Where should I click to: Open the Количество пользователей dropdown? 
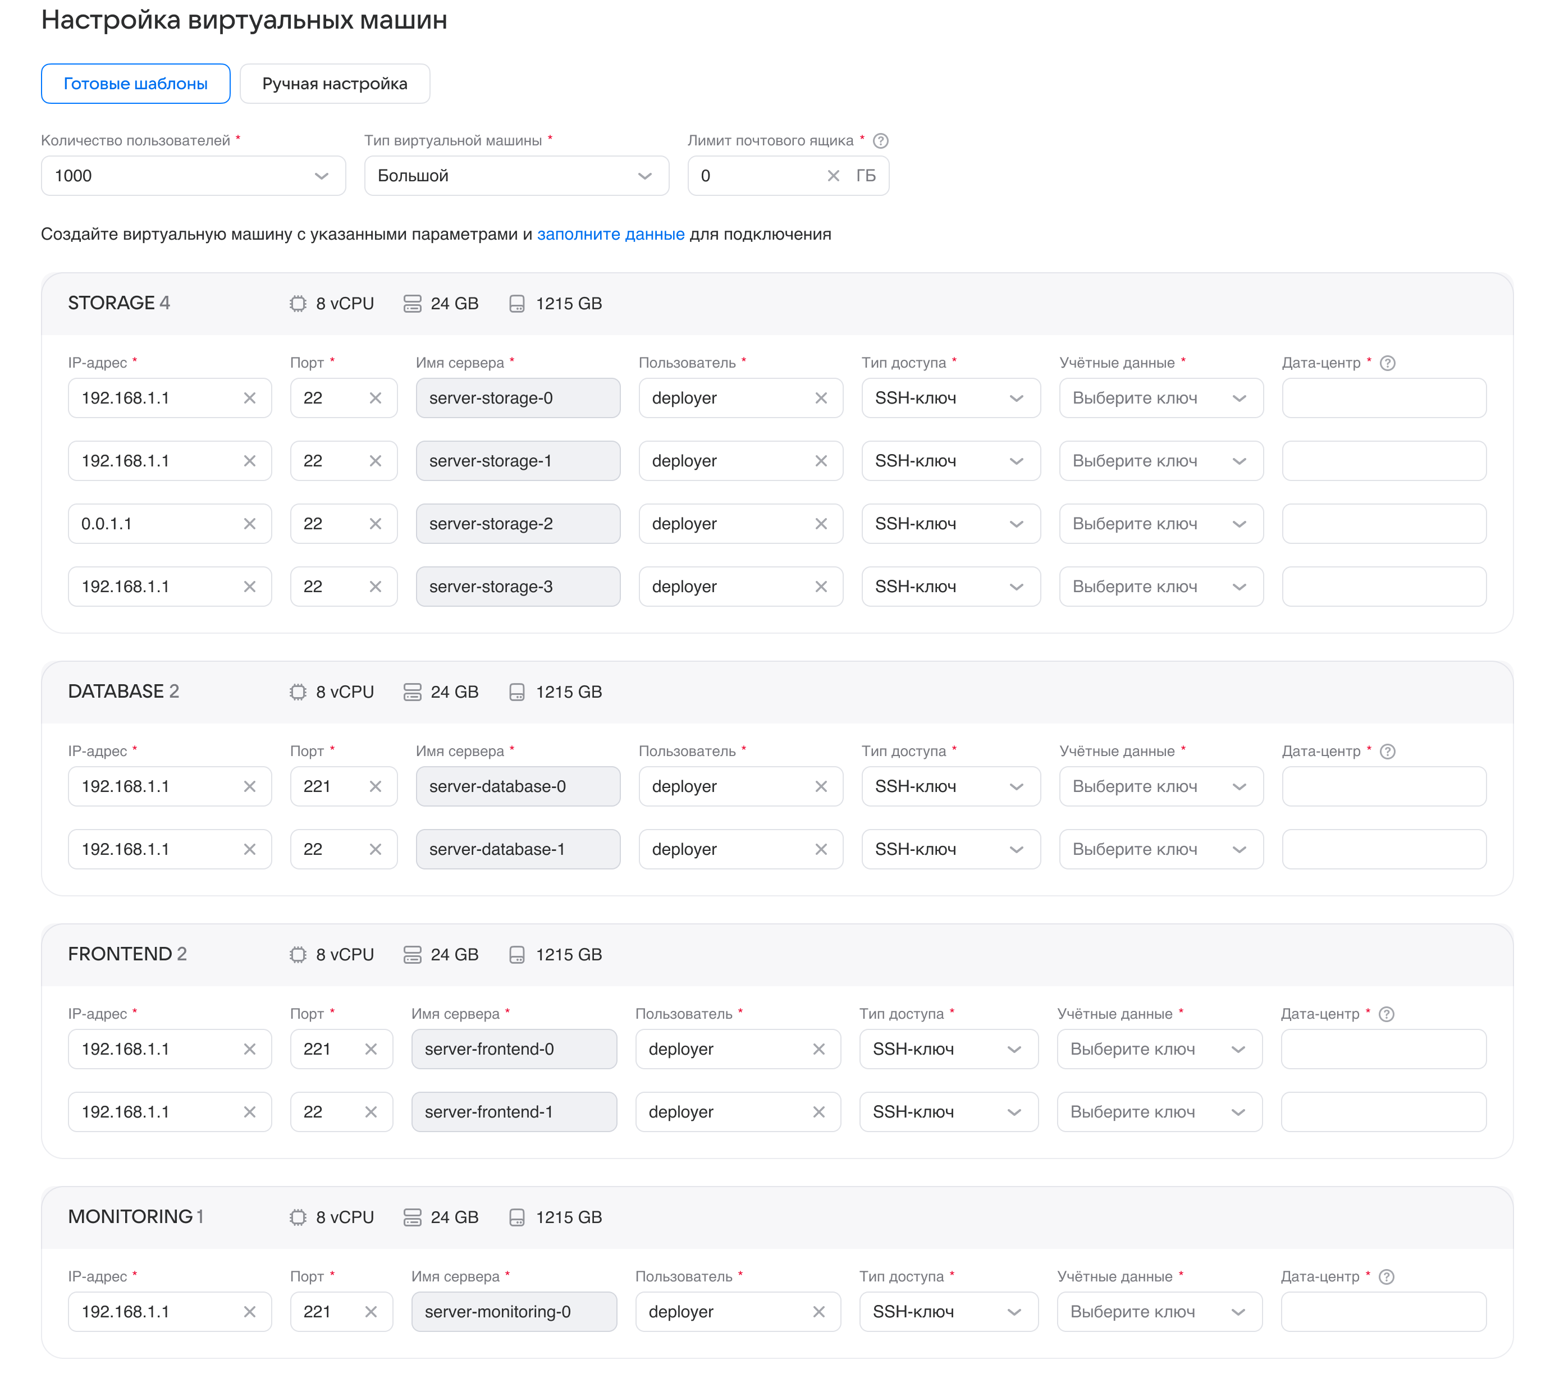(x=194, y=176)
